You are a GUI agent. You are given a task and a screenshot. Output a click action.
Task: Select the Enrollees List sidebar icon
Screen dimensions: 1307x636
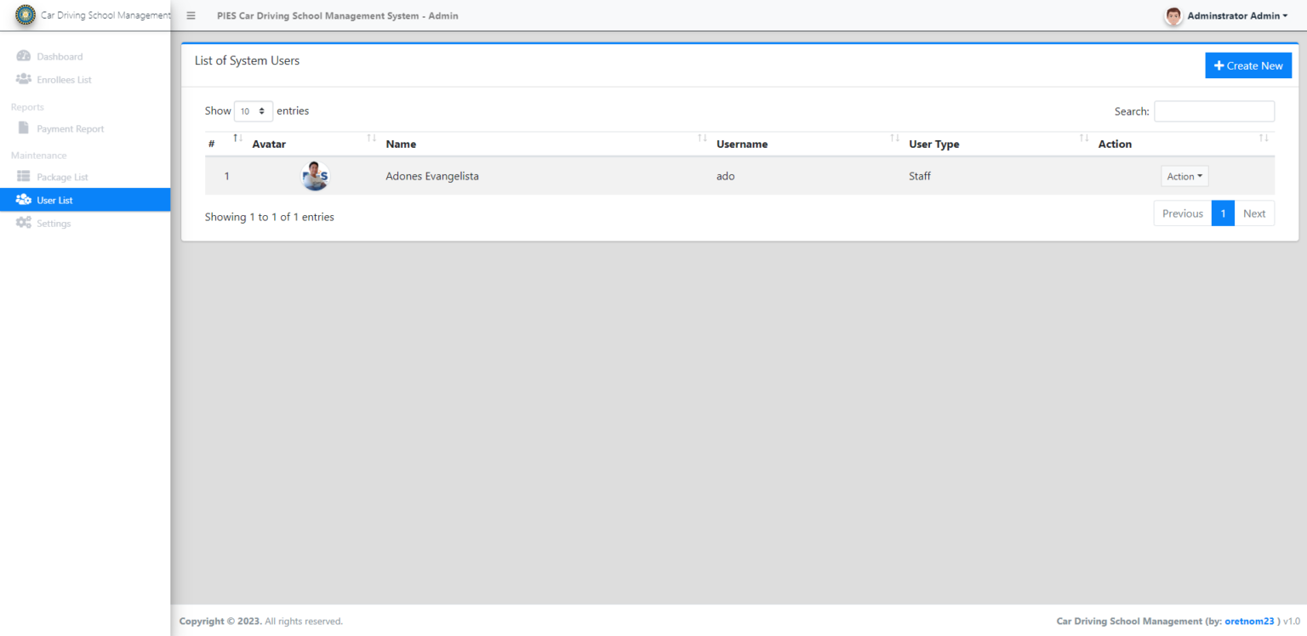(x=23, y=79)
